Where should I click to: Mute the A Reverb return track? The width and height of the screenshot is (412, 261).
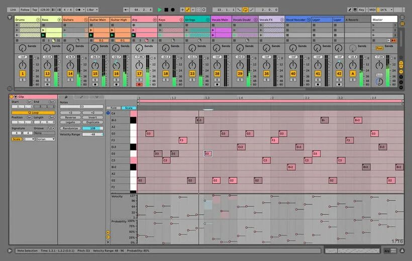click(353, 74)
